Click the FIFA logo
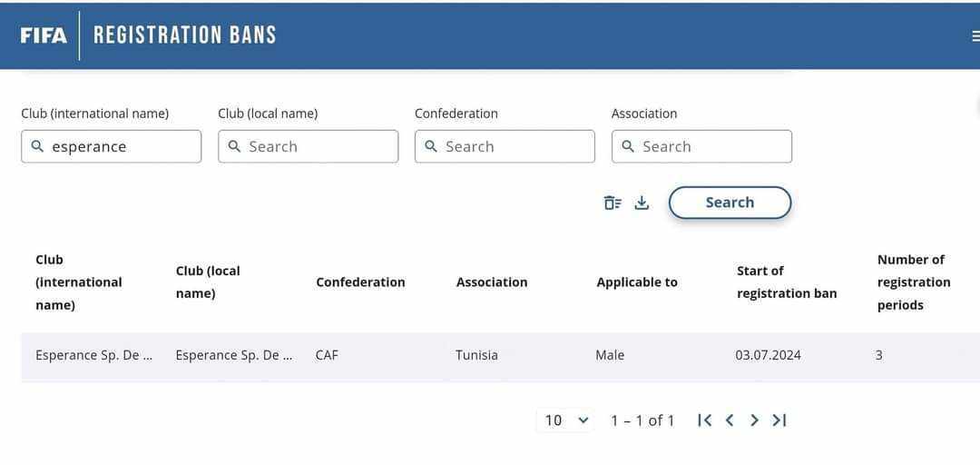The height and width of the screenshot is (465, 980). tap(44, 35)
